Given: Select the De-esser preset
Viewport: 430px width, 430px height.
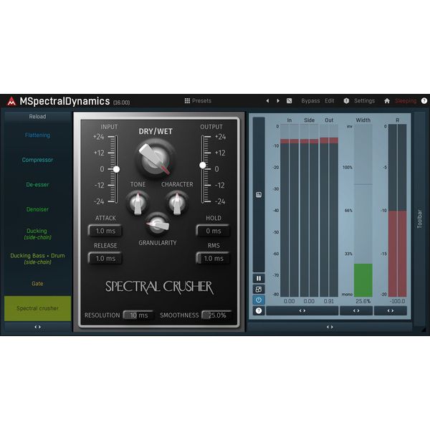Looking at the screenshot, I should coord(37,185).
